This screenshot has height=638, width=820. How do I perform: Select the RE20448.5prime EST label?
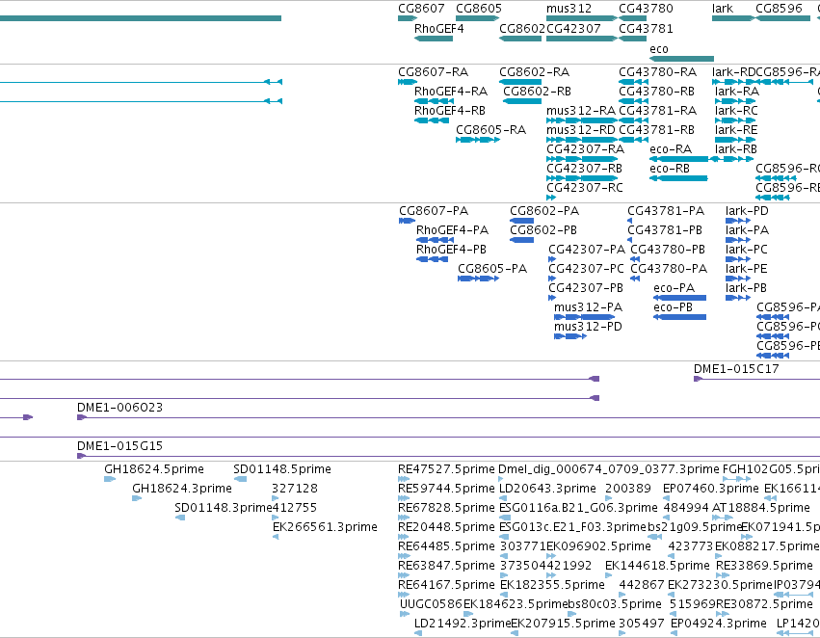pyautogui.click(x=446, y=527)
